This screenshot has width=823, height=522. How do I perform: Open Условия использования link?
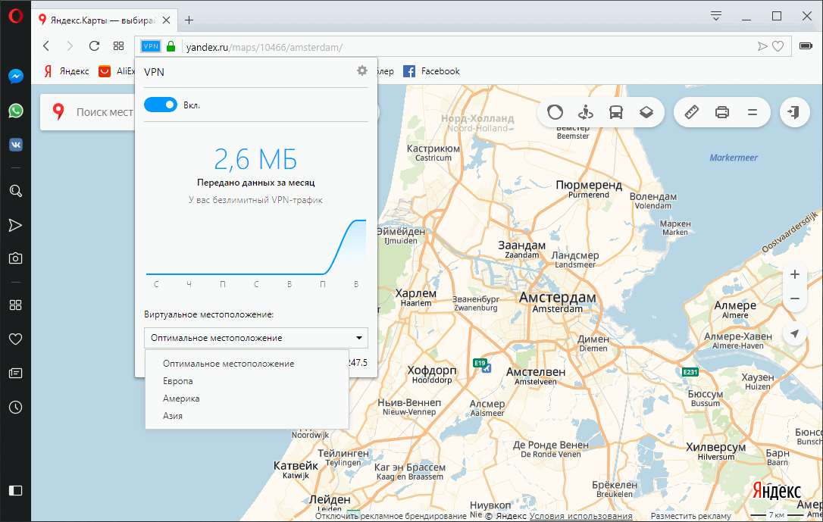pyautogui.click(x=580, y=516)
